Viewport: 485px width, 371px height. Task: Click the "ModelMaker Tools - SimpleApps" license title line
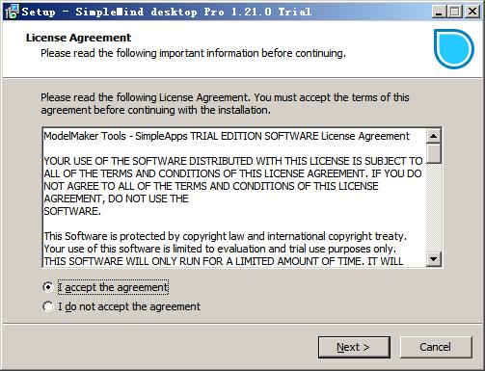coord(227,136)
